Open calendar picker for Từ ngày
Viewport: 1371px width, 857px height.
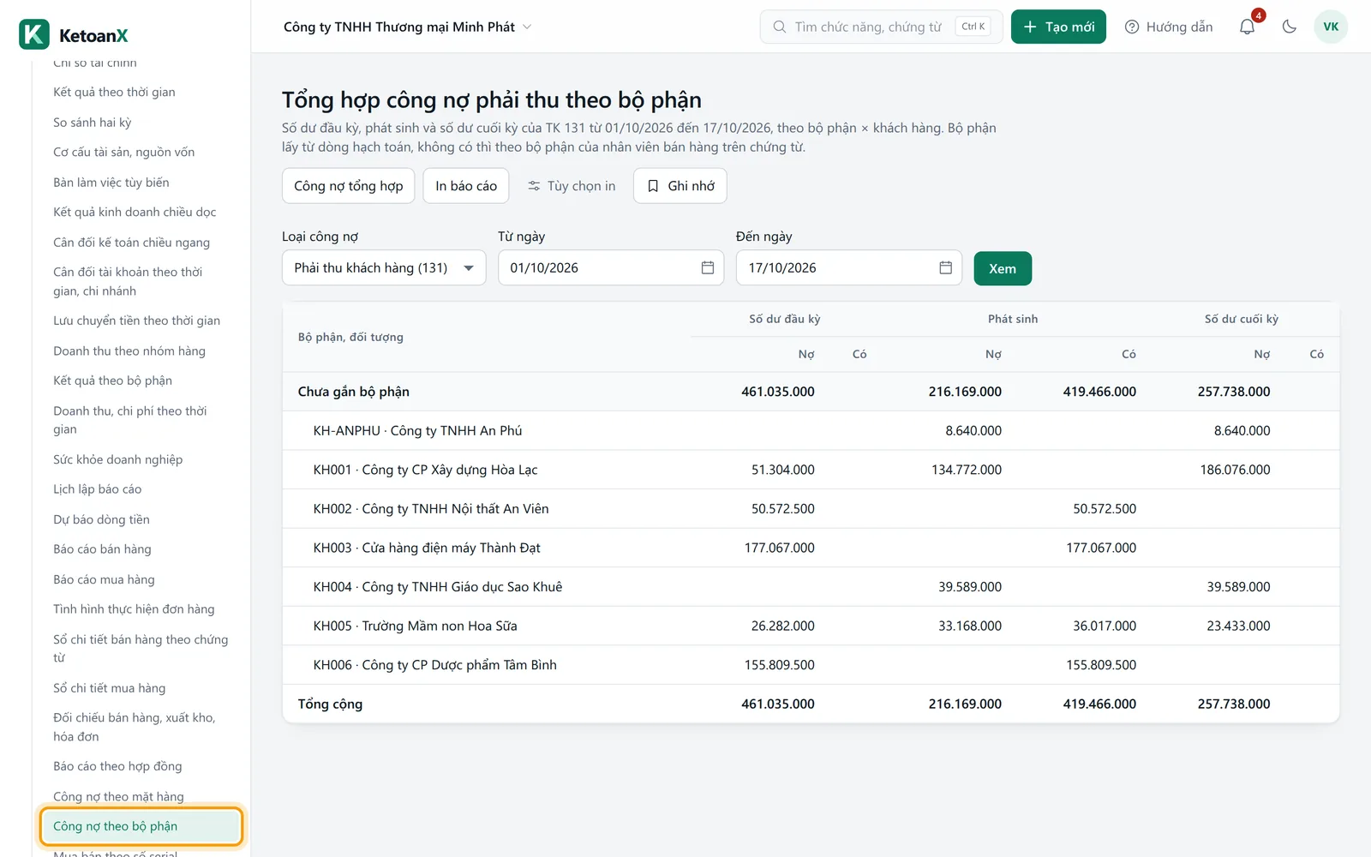(708, 267)
